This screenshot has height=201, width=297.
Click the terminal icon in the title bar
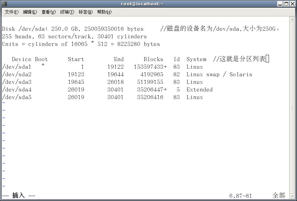[4, 4]
